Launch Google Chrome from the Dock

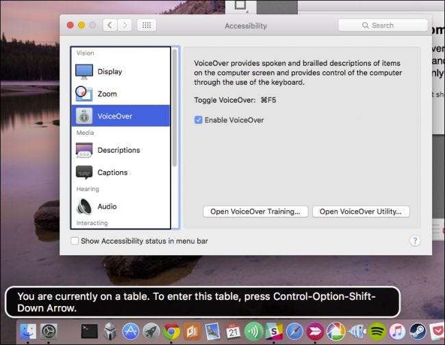172,333
